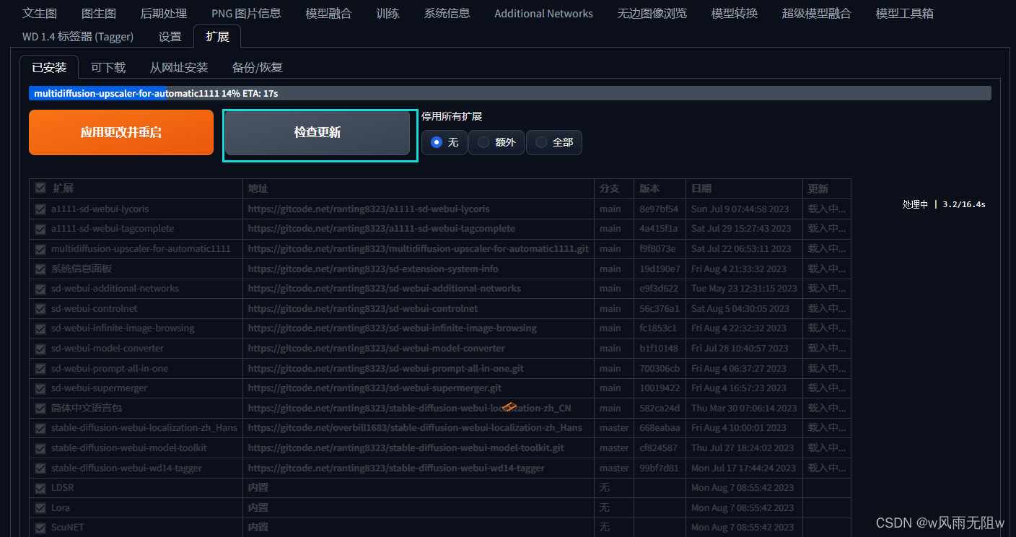The height and width of the screenshot is (537, 1016).
Task: Switch to the 后期处理 tab
Action: click(x=164, y=13)
